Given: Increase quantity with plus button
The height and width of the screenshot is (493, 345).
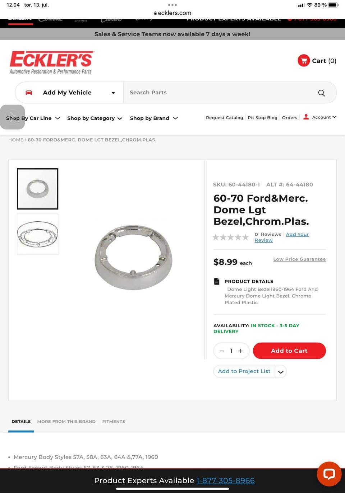Looking at the screenshot, I should (x=240, y=351).
